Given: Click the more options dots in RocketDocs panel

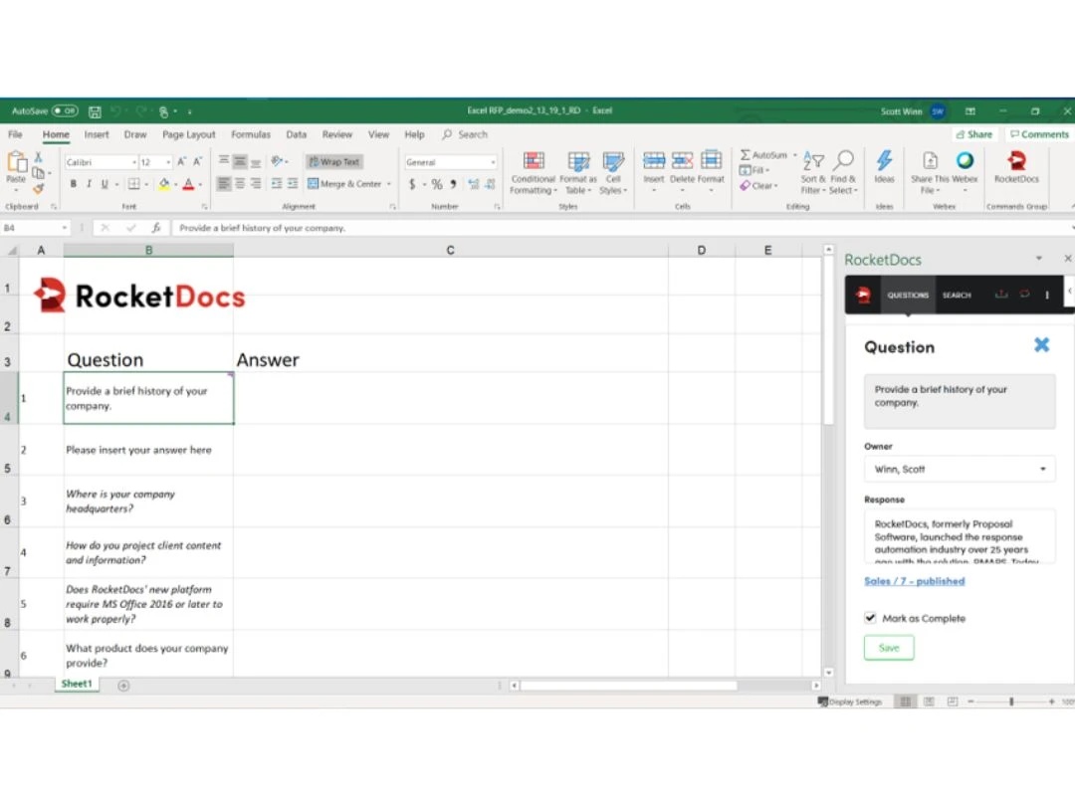Looking at the screenshot, I should (1047, 295).
